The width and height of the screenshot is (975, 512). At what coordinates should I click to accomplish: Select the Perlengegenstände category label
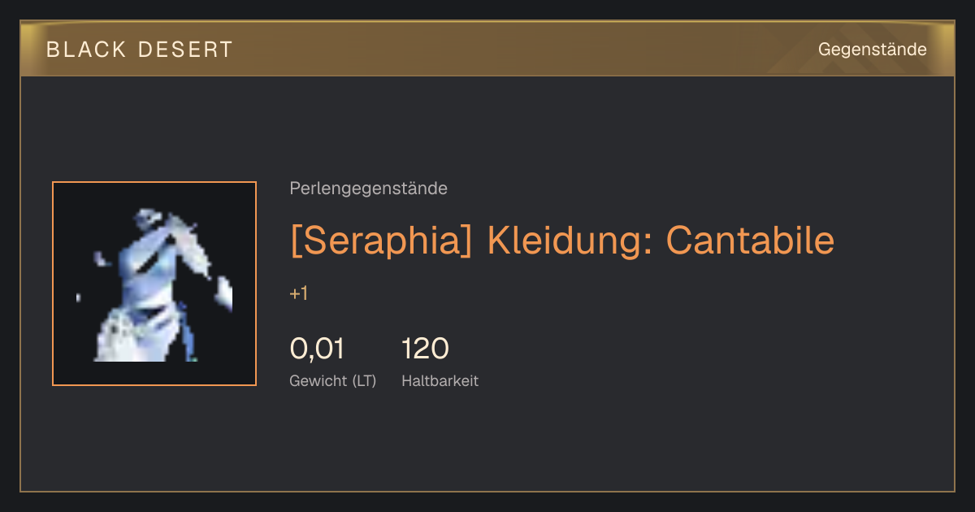pos(368,189)
